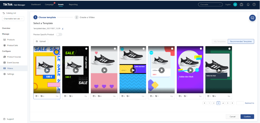260x123 pixels.
Task: Open the Dashboard tab
Action: click(x=36, y=5)
